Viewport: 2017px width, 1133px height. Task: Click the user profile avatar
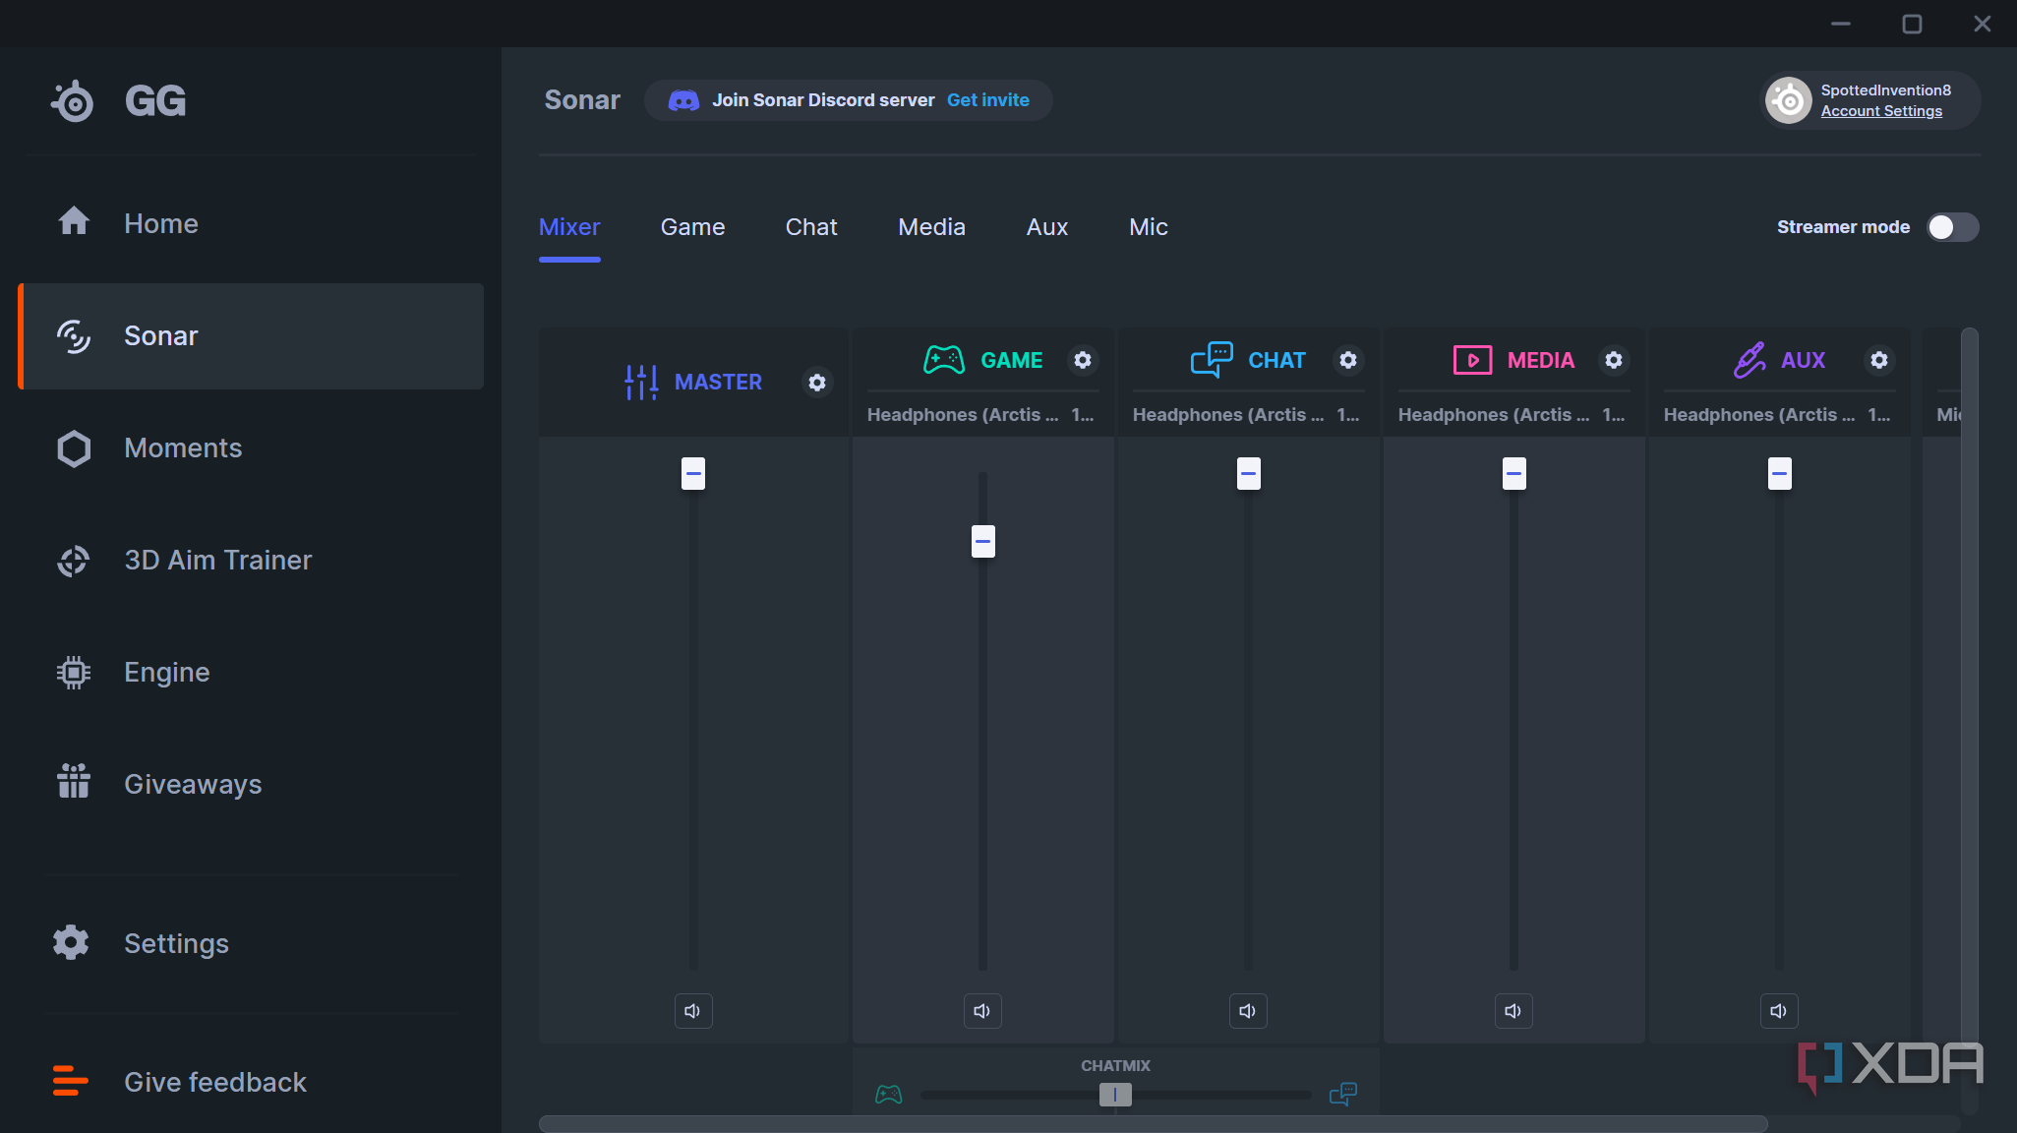1789,100
